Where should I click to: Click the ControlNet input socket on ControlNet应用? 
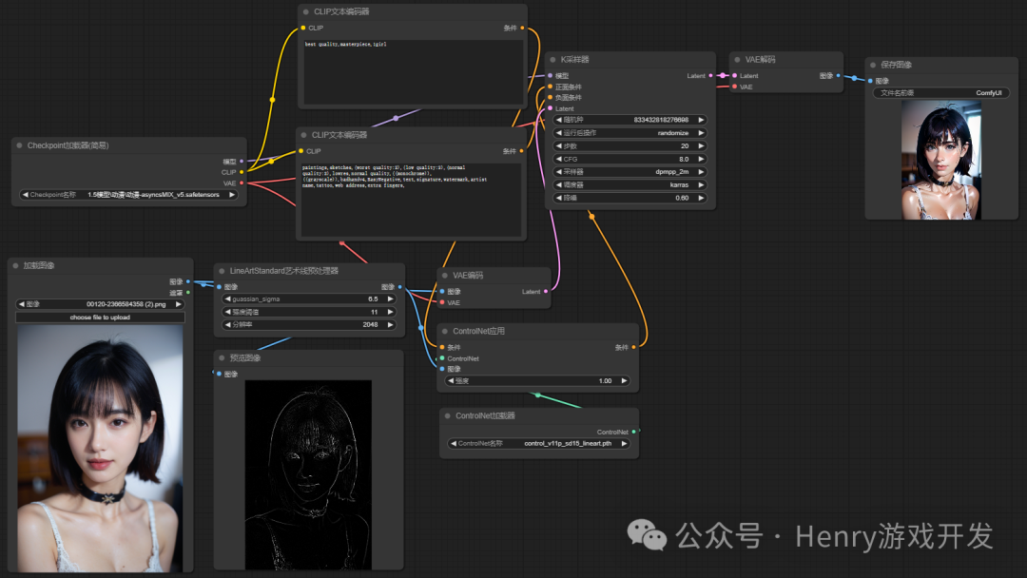click(x=442, y=358)
